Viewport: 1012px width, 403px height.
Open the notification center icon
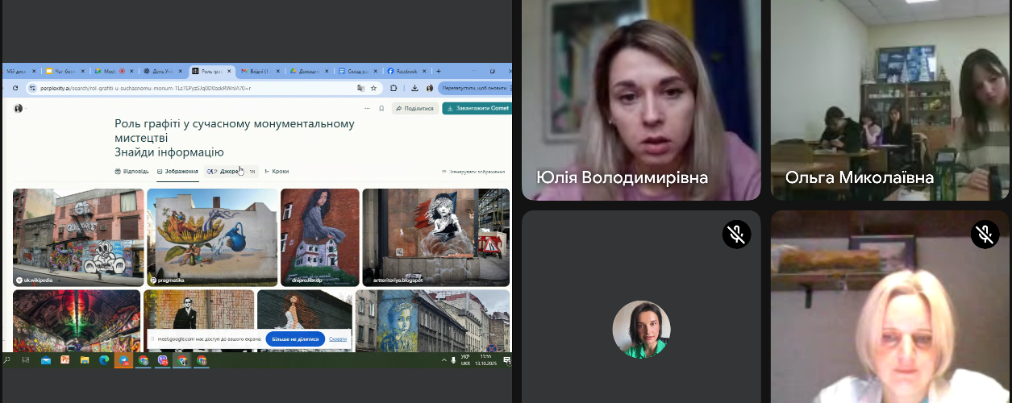pyautogui.click(x=506, y=360)
